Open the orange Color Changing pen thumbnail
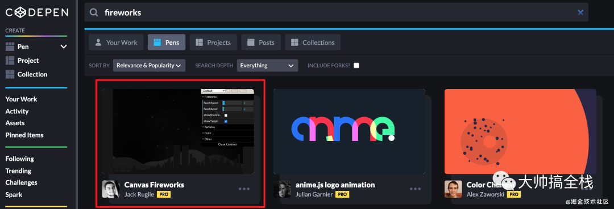 coord(520,131)
